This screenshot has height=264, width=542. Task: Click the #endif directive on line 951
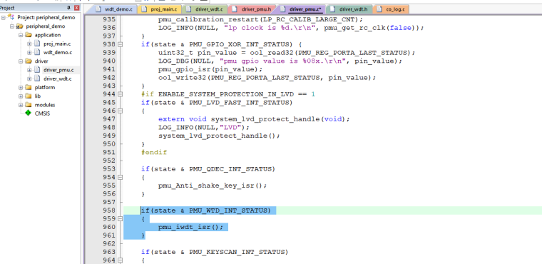pos(154,152)
